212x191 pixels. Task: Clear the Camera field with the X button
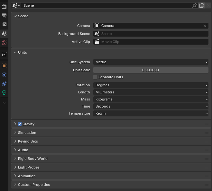pyautogui.click(x=205, y=26)
